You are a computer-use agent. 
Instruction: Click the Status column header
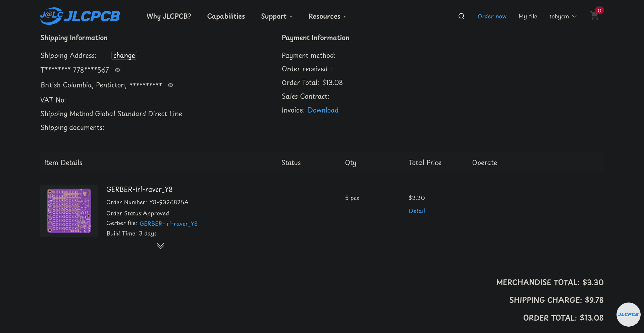point(291,163)
